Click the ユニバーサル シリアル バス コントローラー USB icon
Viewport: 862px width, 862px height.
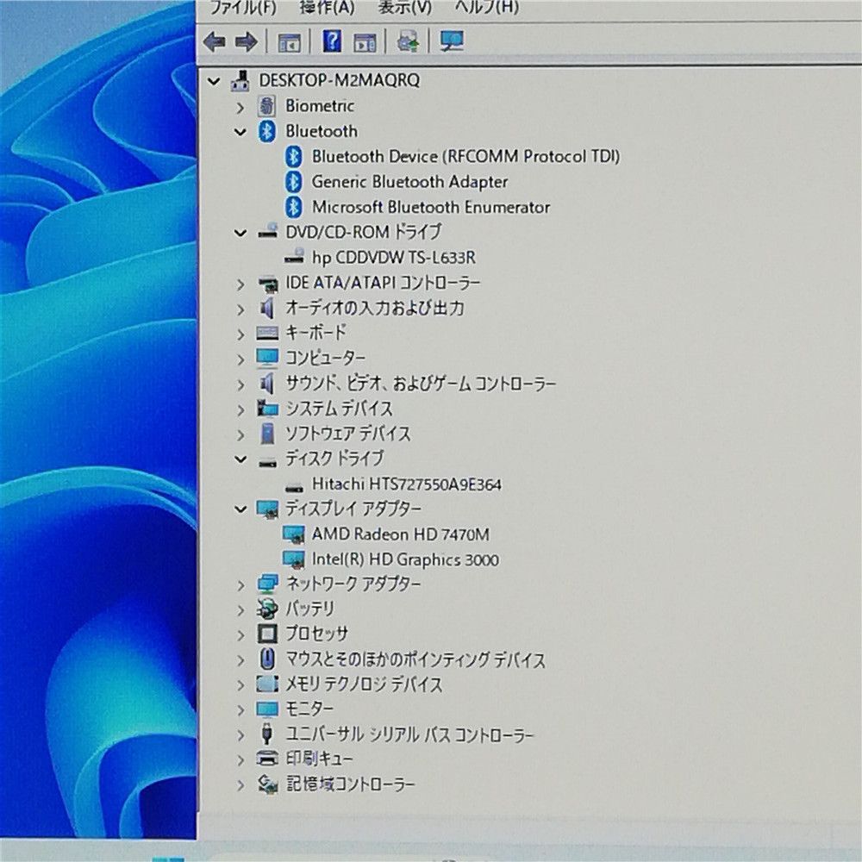click(x=267, y=734)
